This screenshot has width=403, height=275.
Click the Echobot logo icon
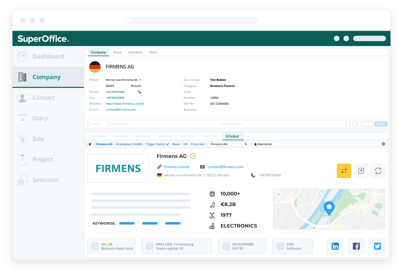tap(89, 144)
